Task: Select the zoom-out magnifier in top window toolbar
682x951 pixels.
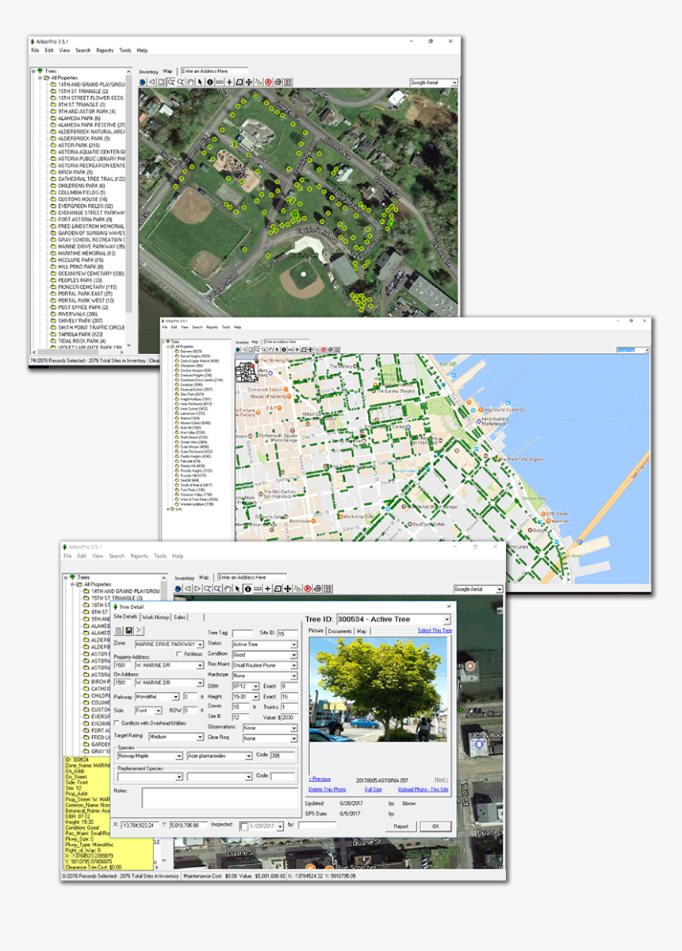Action: [x=181, y=82]
